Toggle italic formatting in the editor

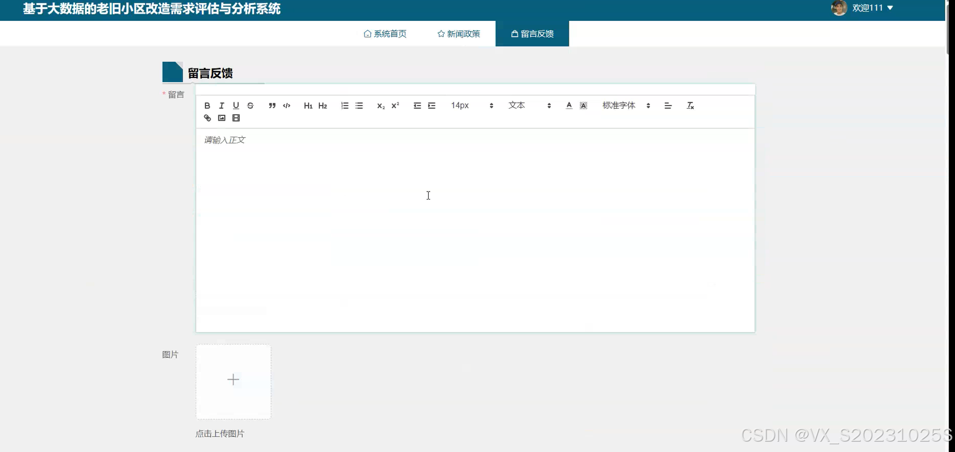pyautogui.click(x=222, y=105)
